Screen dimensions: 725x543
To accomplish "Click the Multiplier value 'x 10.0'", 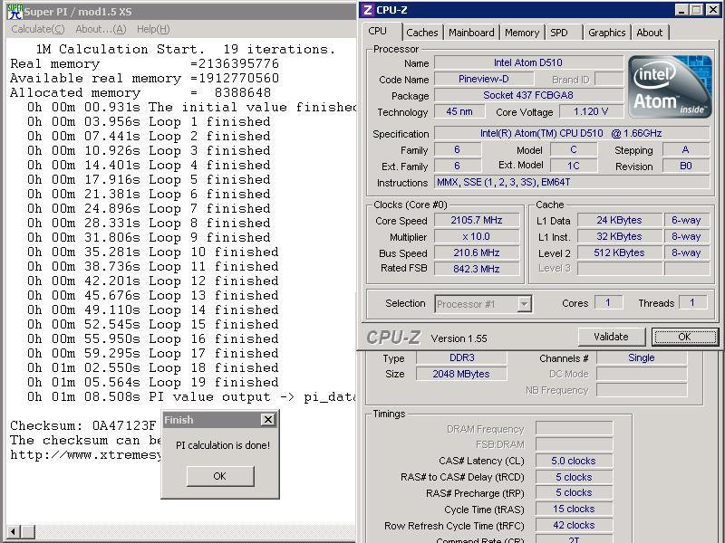I will 477,236.
